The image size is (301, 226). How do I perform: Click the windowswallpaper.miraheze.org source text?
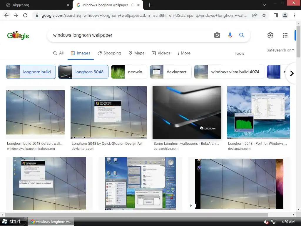31,149
